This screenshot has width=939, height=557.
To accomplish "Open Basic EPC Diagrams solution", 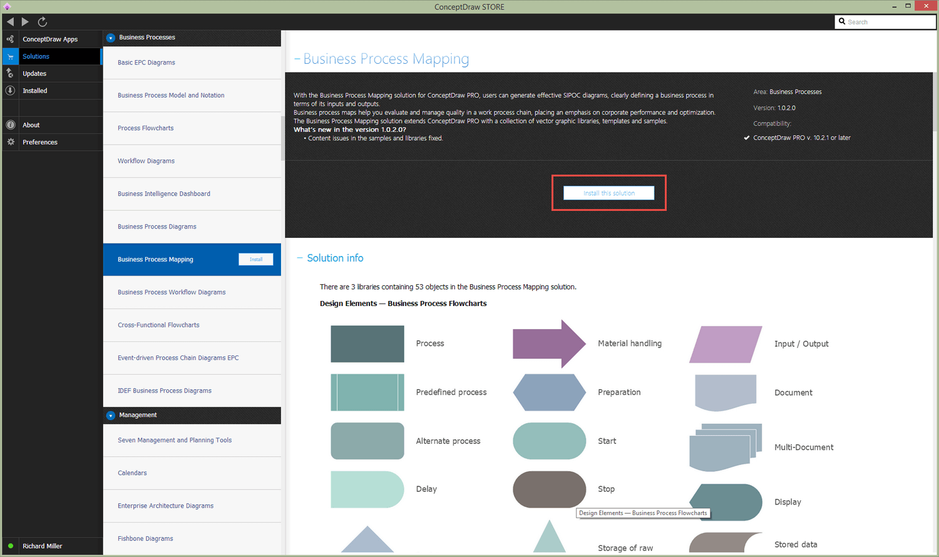I will coord(192,63).
